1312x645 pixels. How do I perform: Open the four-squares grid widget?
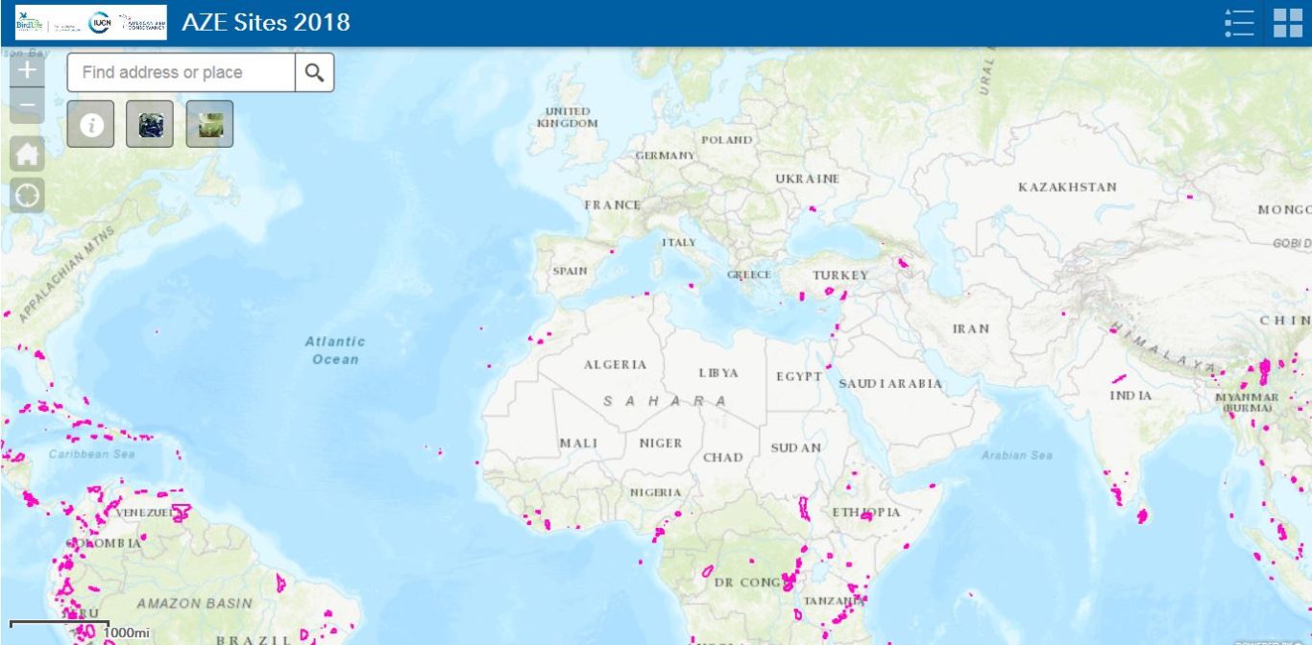(x=1287, y=23)
